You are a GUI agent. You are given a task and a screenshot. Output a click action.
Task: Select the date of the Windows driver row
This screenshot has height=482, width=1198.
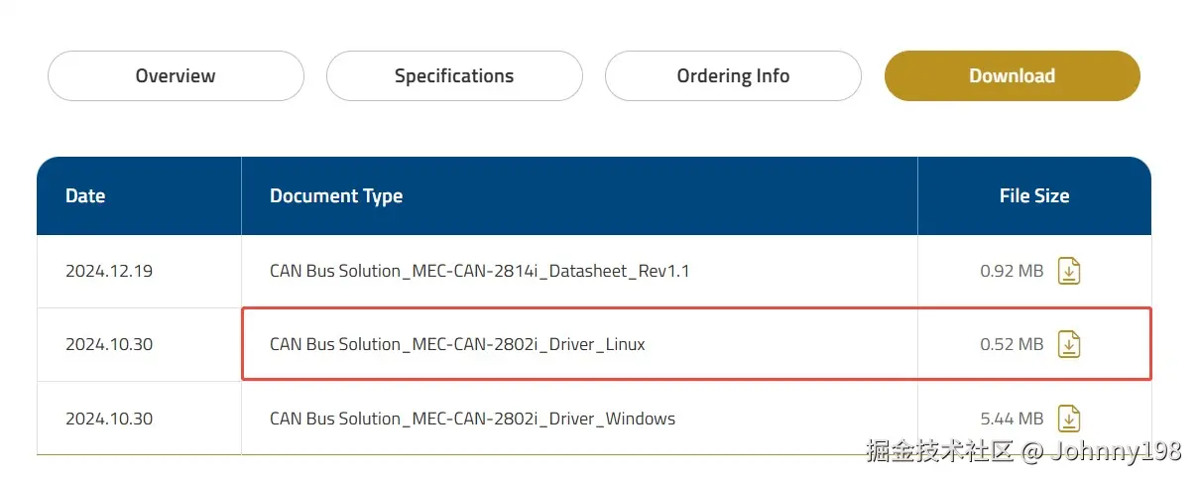(x=109, y=419)
